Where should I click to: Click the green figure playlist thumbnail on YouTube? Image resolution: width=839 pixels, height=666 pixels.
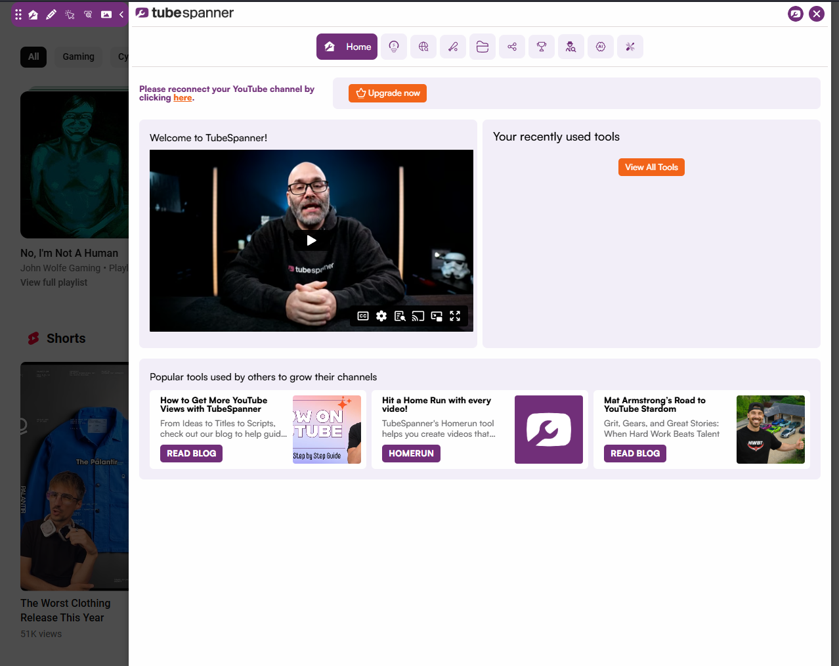(x=74, y=165)
